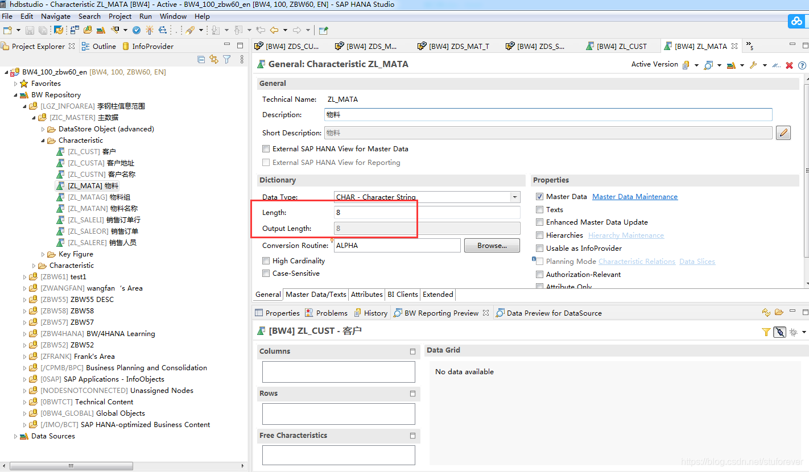Image resolution: width=809 pixels, height=472 pixels.
Task: Expand the Key Figure folder
Action: click(43, 254)
